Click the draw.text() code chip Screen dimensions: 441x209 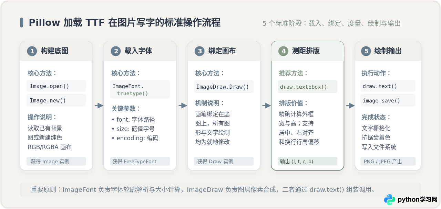389,86
